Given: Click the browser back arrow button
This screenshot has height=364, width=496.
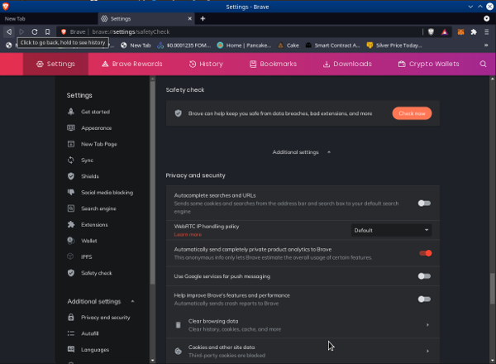Looking at the screenshot, I should (x=9, y=31).
